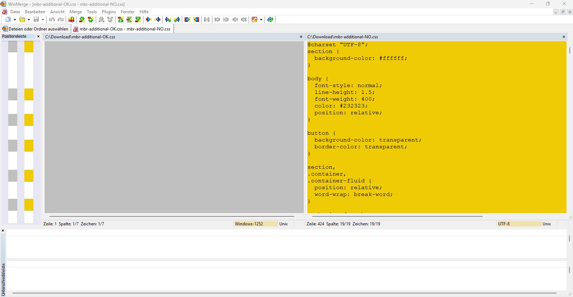The image size is (573, 297).
Task: Click the Previous Difference toolbar icon
Action: (91, 20)
